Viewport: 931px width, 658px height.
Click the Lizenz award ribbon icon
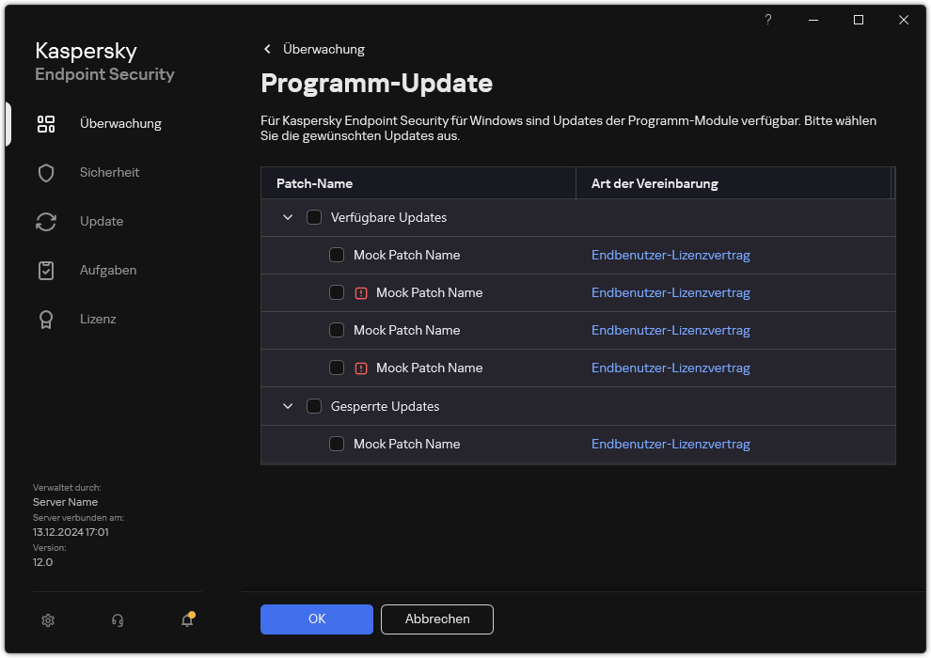[46, 319]
